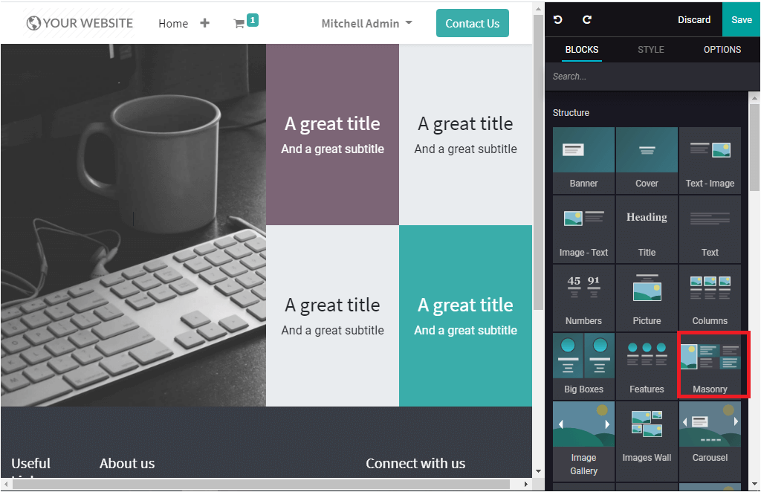Select the Numbers block

tap(583, 297)
